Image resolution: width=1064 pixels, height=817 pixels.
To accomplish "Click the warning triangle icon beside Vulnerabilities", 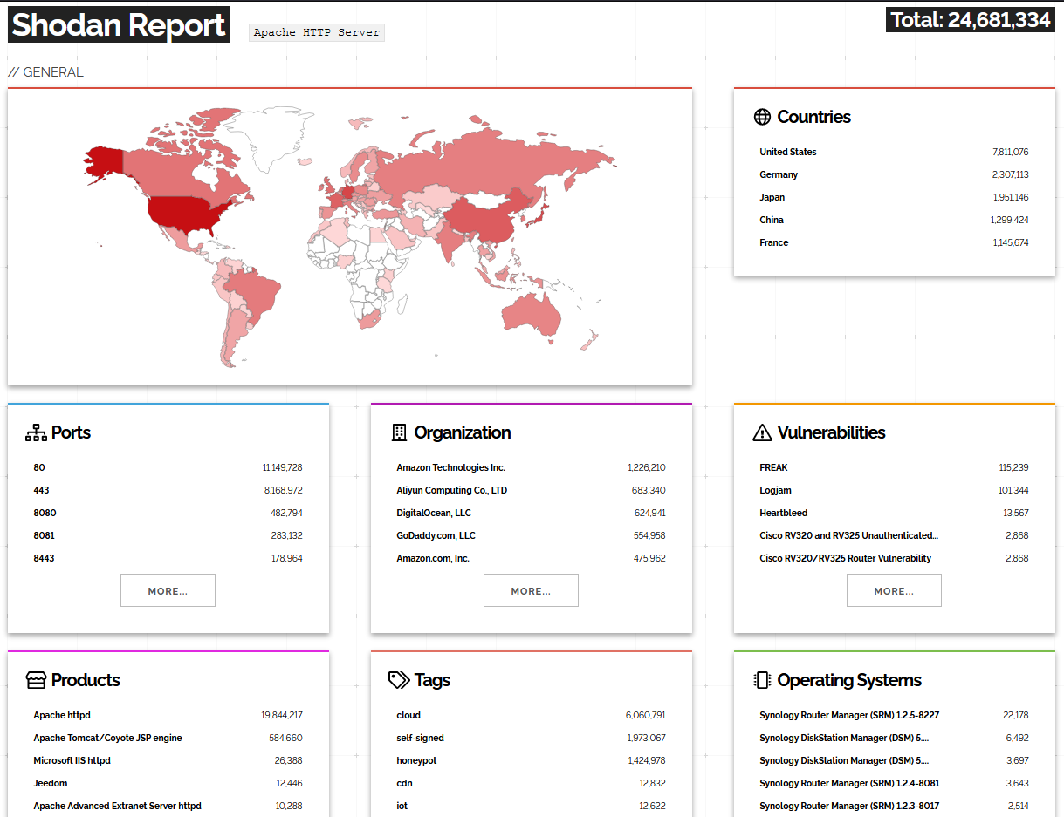I will (x=762, y=432).
